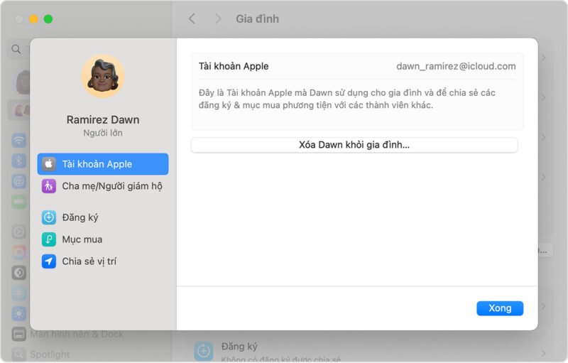This screenshot has width=568, height=363.
Task: Click the blue Xong button
Action: tap(500, 308)
